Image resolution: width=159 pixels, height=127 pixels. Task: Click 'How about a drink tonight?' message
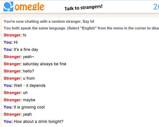(x=33, y=122)
